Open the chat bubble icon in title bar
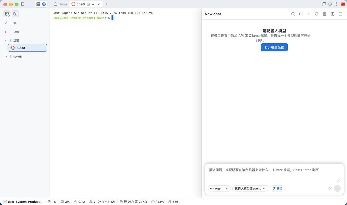 pos(324,4)
